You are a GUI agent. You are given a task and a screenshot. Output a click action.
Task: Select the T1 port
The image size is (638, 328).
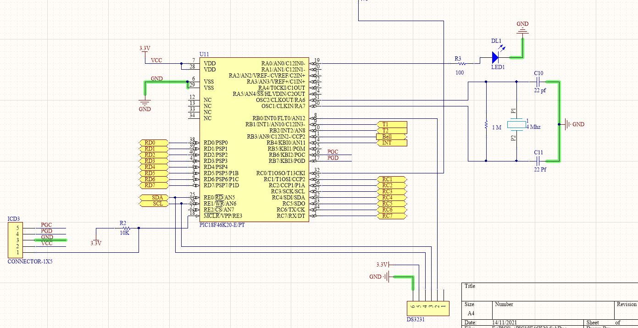[x=392, y=125]
